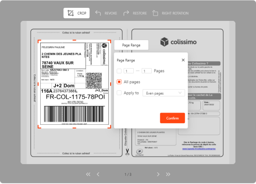256x184 pixels.
Task: Click the Restore redo arrow icon
Action: point(126,13)
